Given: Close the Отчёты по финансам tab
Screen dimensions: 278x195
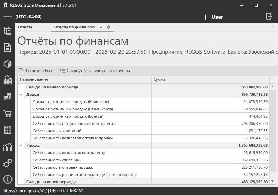Looking at the screenshot, I should tap(108, 27).
